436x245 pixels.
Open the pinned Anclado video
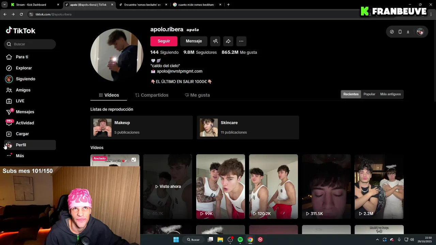click(x=115, y=160)
